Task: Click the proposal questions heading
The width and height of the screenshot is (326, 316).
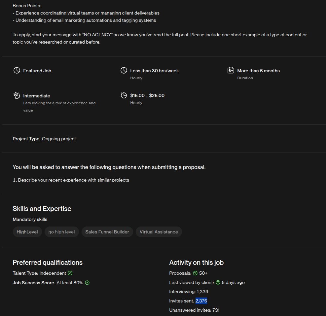Action: click(109, 167)
